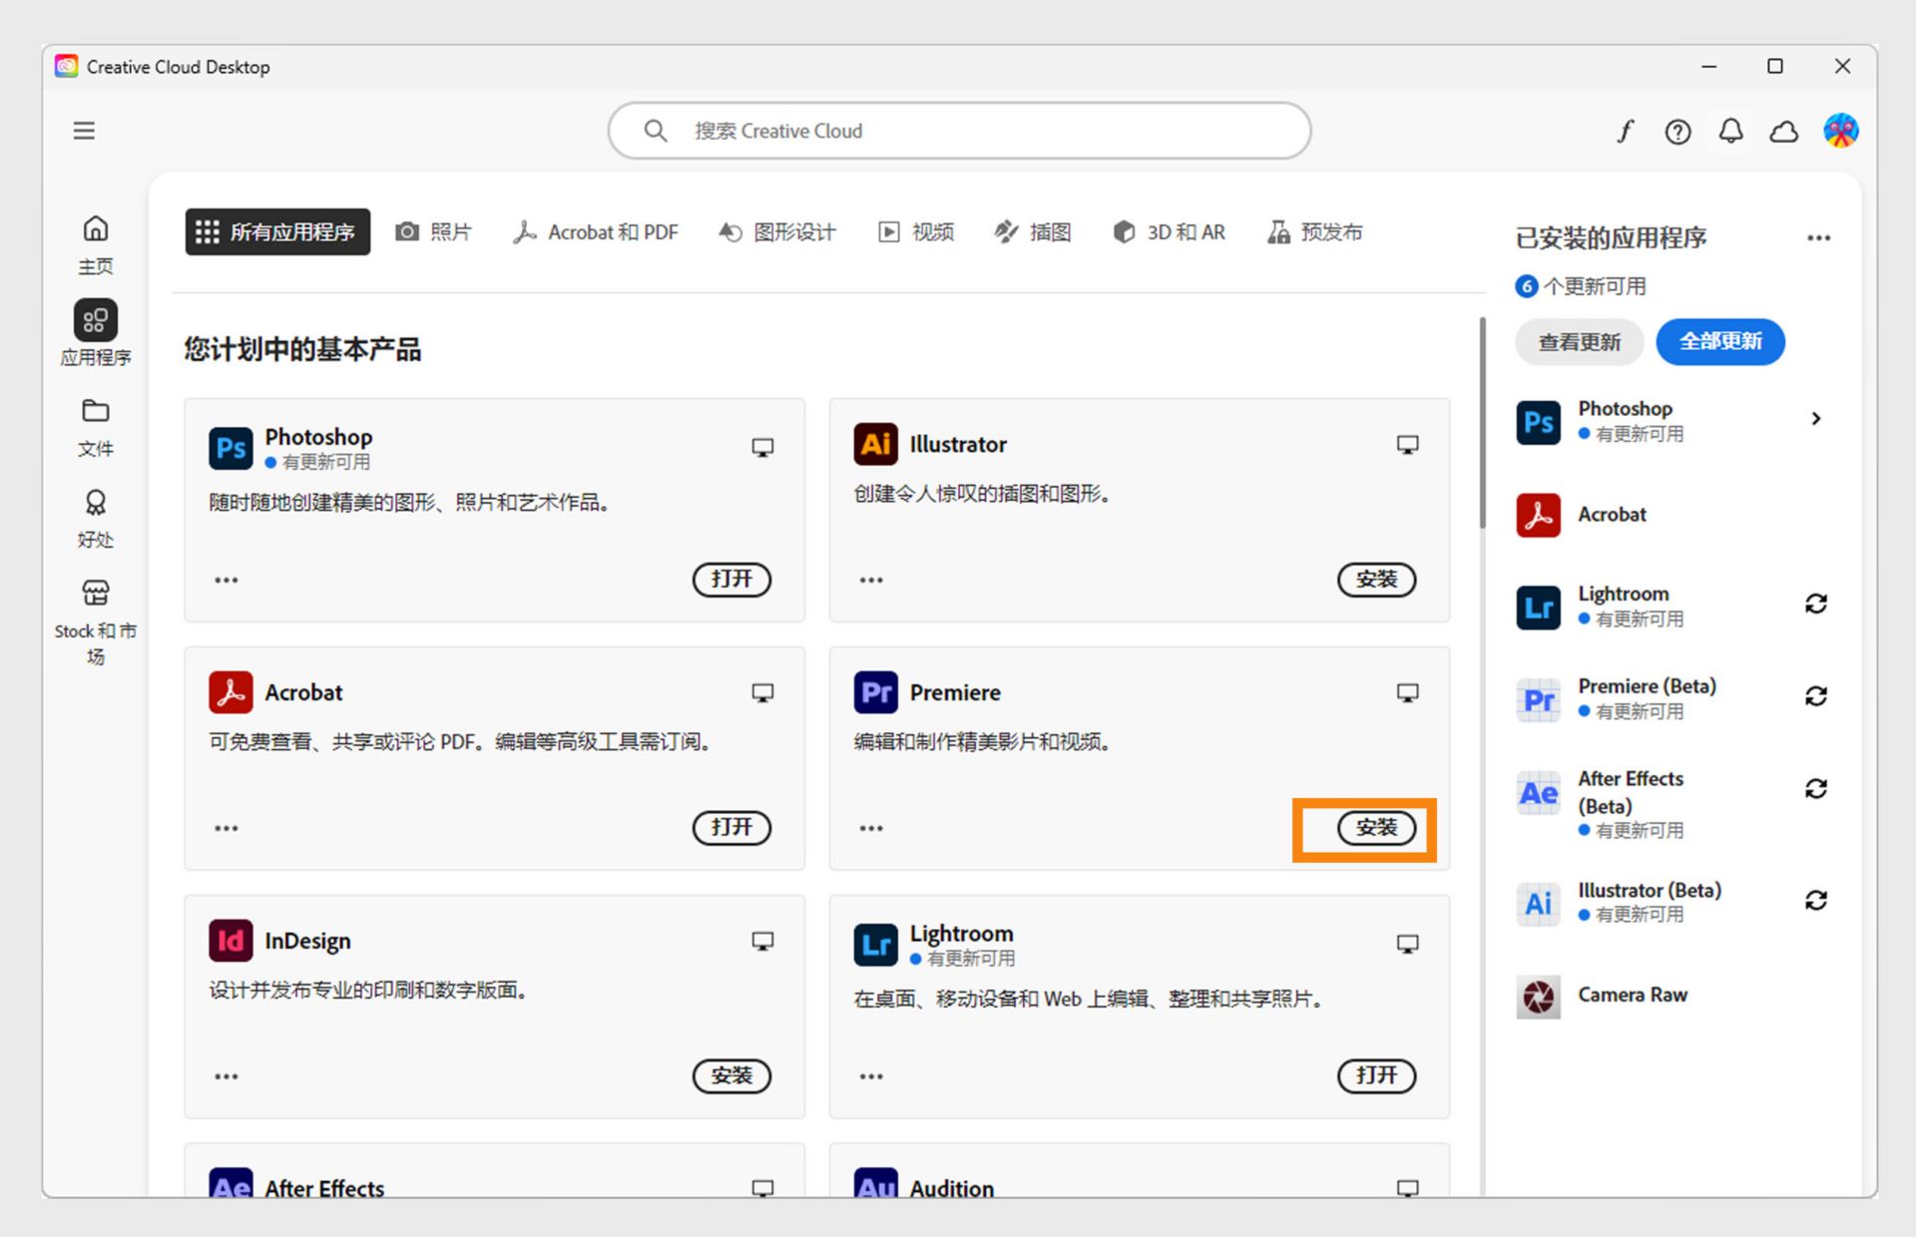Open Lightroom card more options menu

coord(871,1077)
